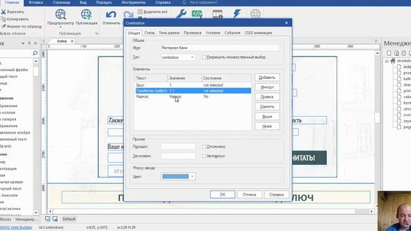Open the Страница ribbon tab
The image size is (411, 231).
click(61, 3)
